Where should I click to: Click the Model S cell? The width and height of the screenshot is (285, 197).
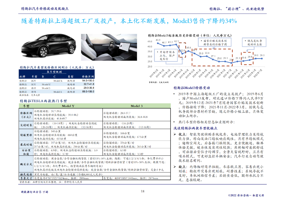coord(58,92)
